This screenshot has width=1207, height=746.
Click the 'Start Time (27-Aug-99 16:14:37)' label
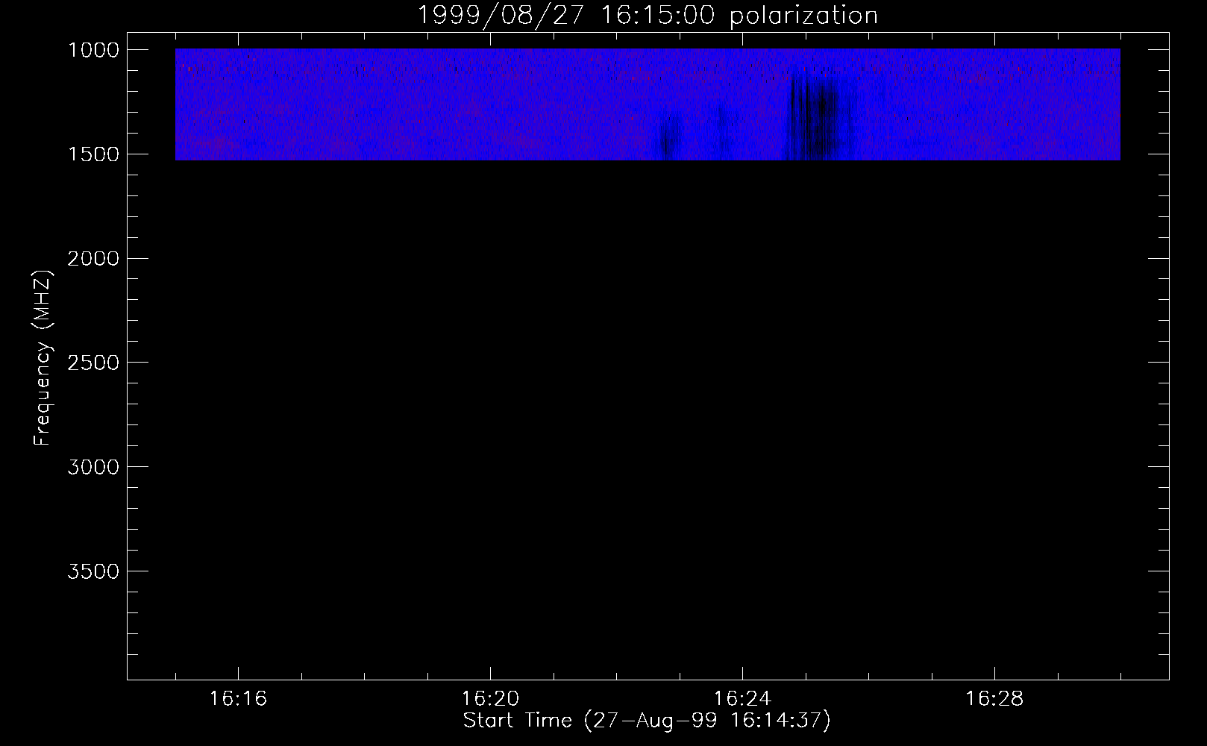coord(647,721)
